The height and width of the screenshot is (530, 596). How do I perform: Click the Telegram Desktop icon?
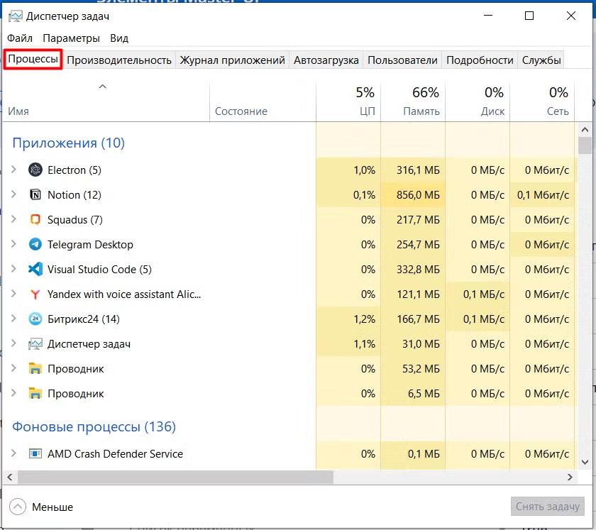pos(35,244)
